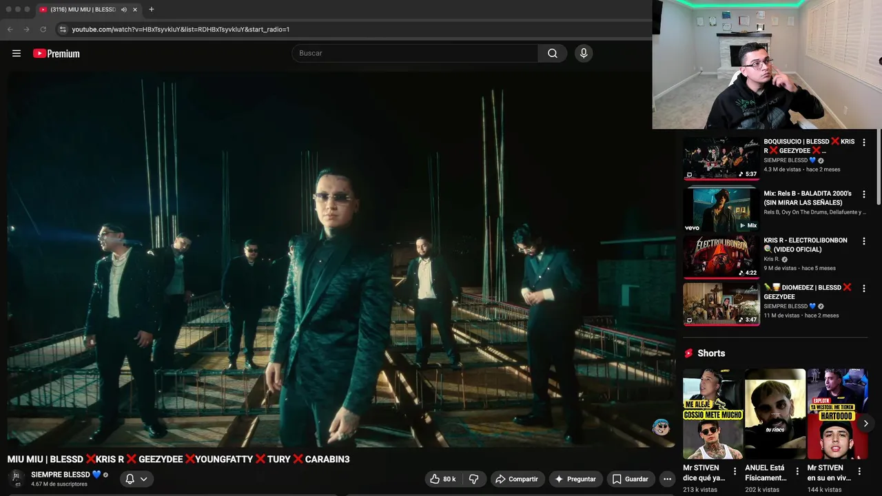Go to YouTube Premium home logo

[57, 53]
